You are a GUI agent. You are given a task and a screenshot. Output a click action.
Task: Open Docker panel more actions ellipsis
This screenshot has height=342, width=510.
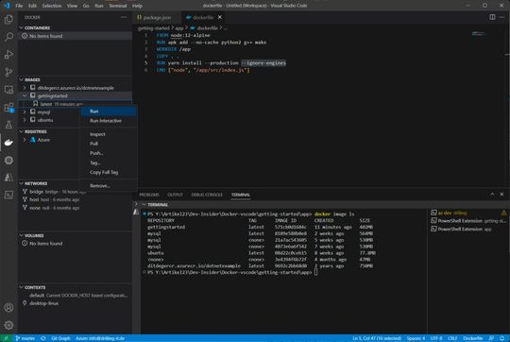tap(124, 17)
